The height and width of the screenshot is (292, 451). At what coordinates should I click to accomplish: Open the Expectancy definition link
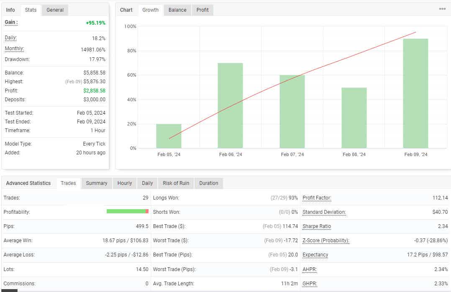[315, 255]
